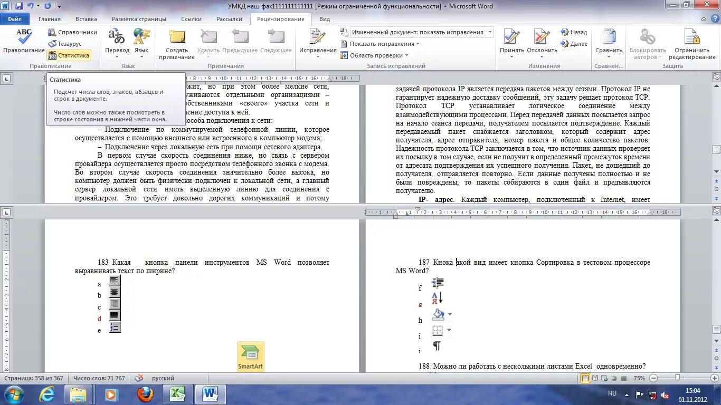Switch to the Рассылки tab
The width and height of the screenshot is (721, 405).
point(229,19)
